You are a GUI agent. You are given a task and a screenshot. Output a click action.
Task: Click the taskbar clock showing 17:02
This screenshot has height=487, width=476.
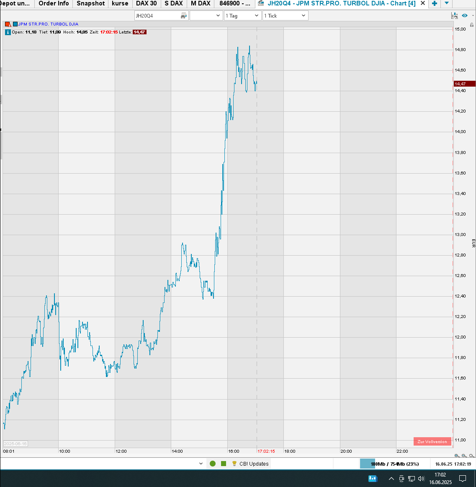(x=440, y=478)
